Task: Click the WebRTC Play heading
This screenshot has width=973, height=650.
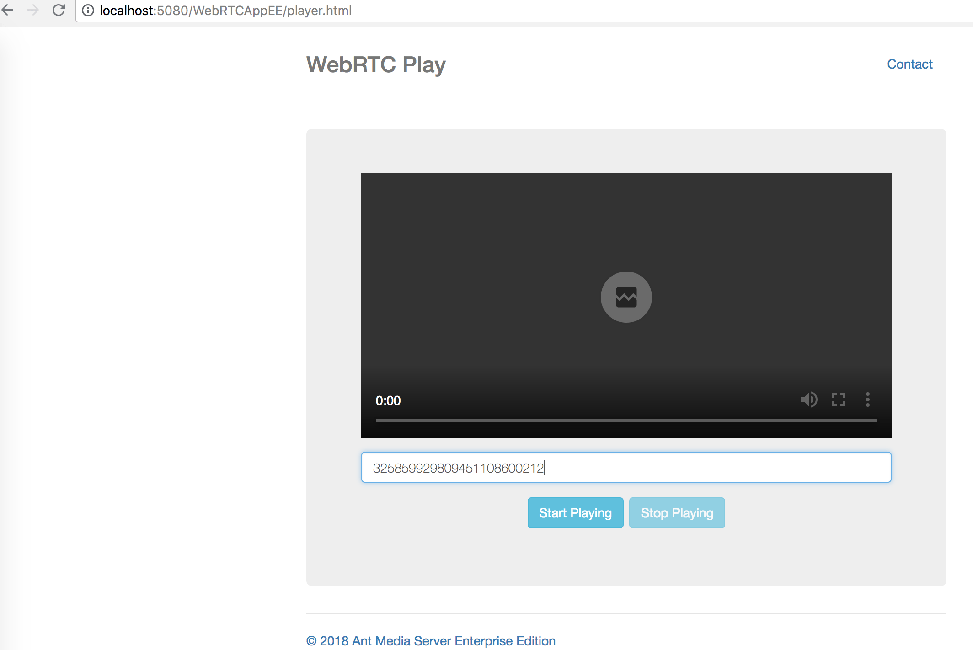Action: [376, 64]
